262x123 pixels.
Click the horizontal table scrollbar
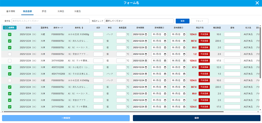point(114,112)
